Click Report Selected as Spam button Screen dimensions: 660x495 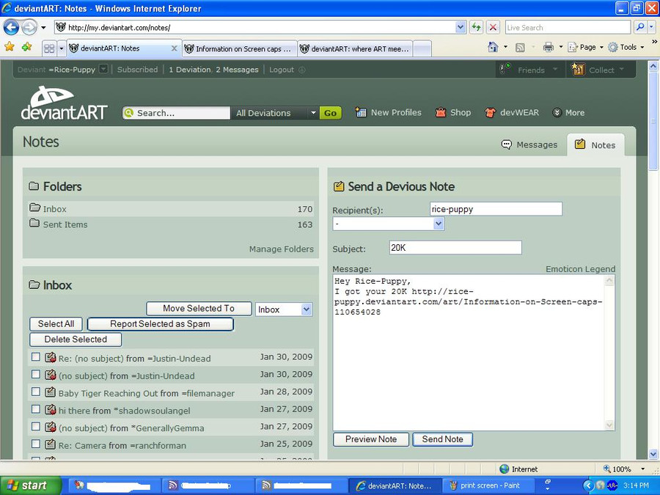pos(160,323)
